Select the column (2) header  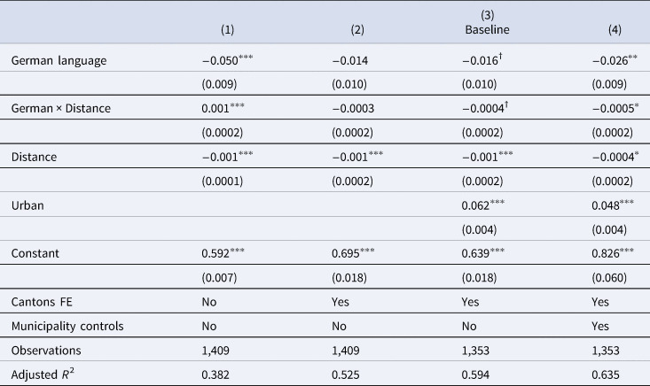[x=357, y=30]
